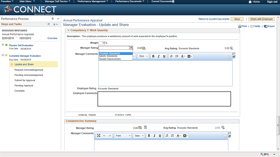
Task: Collapse Summary comments editor toolbar
Action: click(x=225, y=137)
